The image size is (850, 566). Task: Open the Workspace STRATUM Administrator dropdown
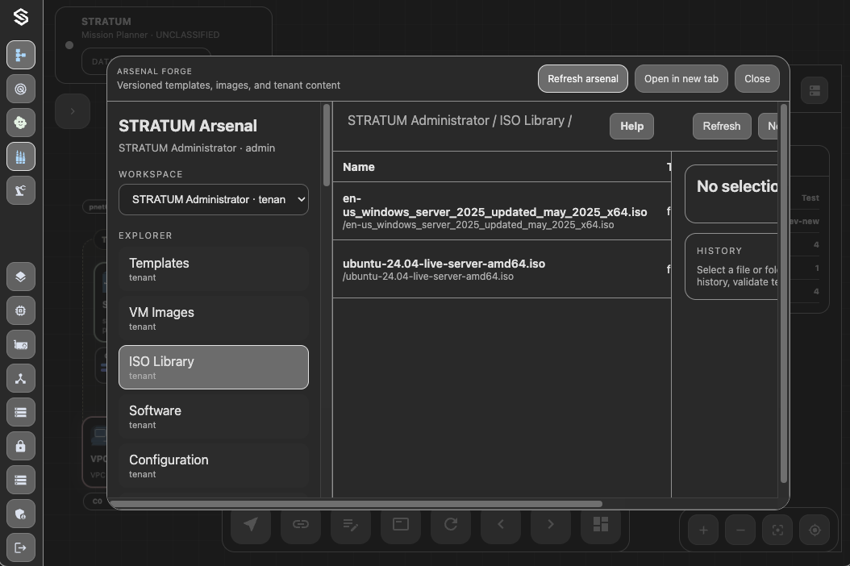[x=214, y=199]
